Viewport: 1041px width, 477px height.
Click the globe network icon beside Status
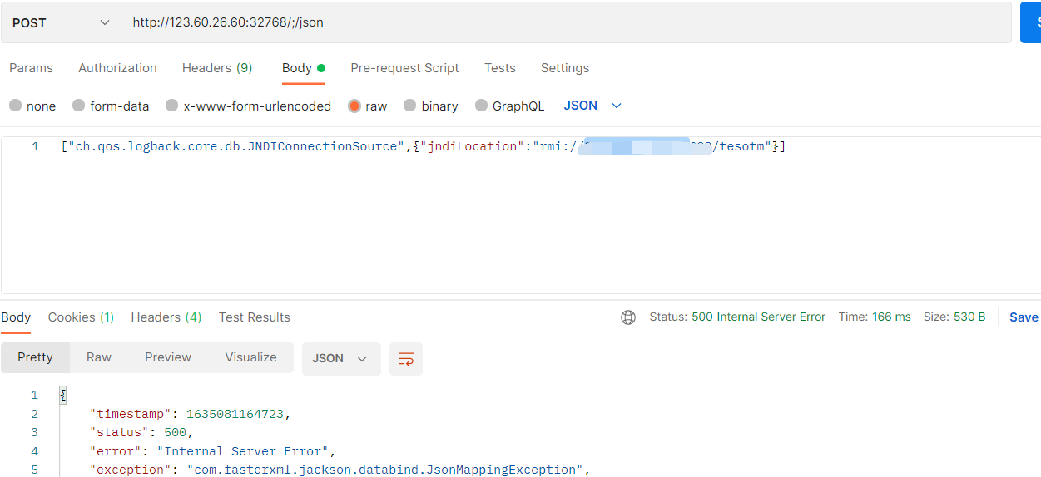pyautogui.click(x=628, y=317)
